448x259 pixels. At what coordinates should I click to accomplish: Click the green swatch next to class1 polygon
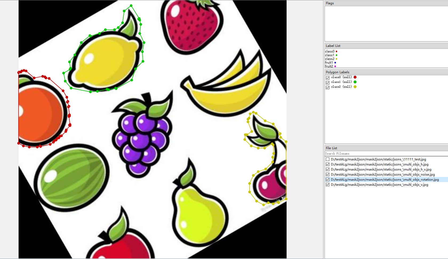(x=355, y=82)
